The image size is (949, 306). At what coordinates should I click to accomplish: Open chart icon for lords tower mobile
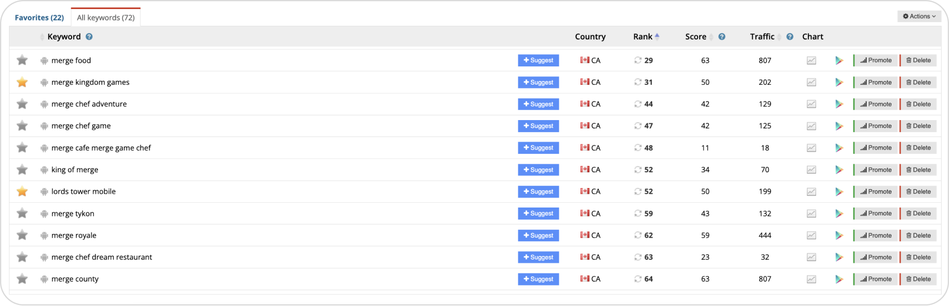(x=811, y=192)
